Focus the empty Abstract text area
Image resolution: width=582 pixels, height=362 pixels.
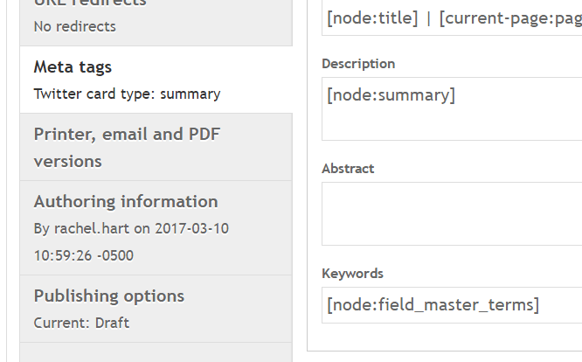point(451,213)
